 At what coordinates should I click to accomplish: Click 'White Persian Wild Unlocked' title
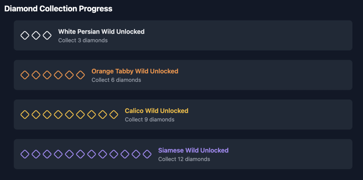tap(101, 32)
